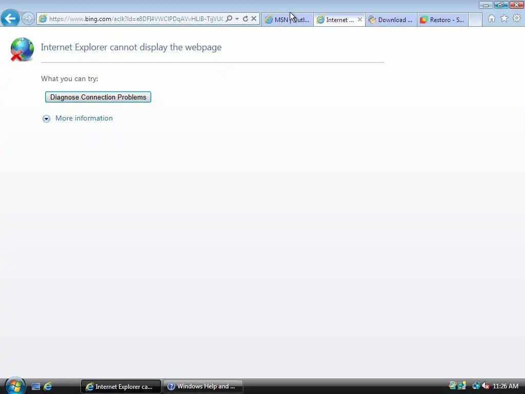The height and width of the screenshot is (394, 525).
Task: Restore down the Internet Explorer window
Action: coord(501,5)
